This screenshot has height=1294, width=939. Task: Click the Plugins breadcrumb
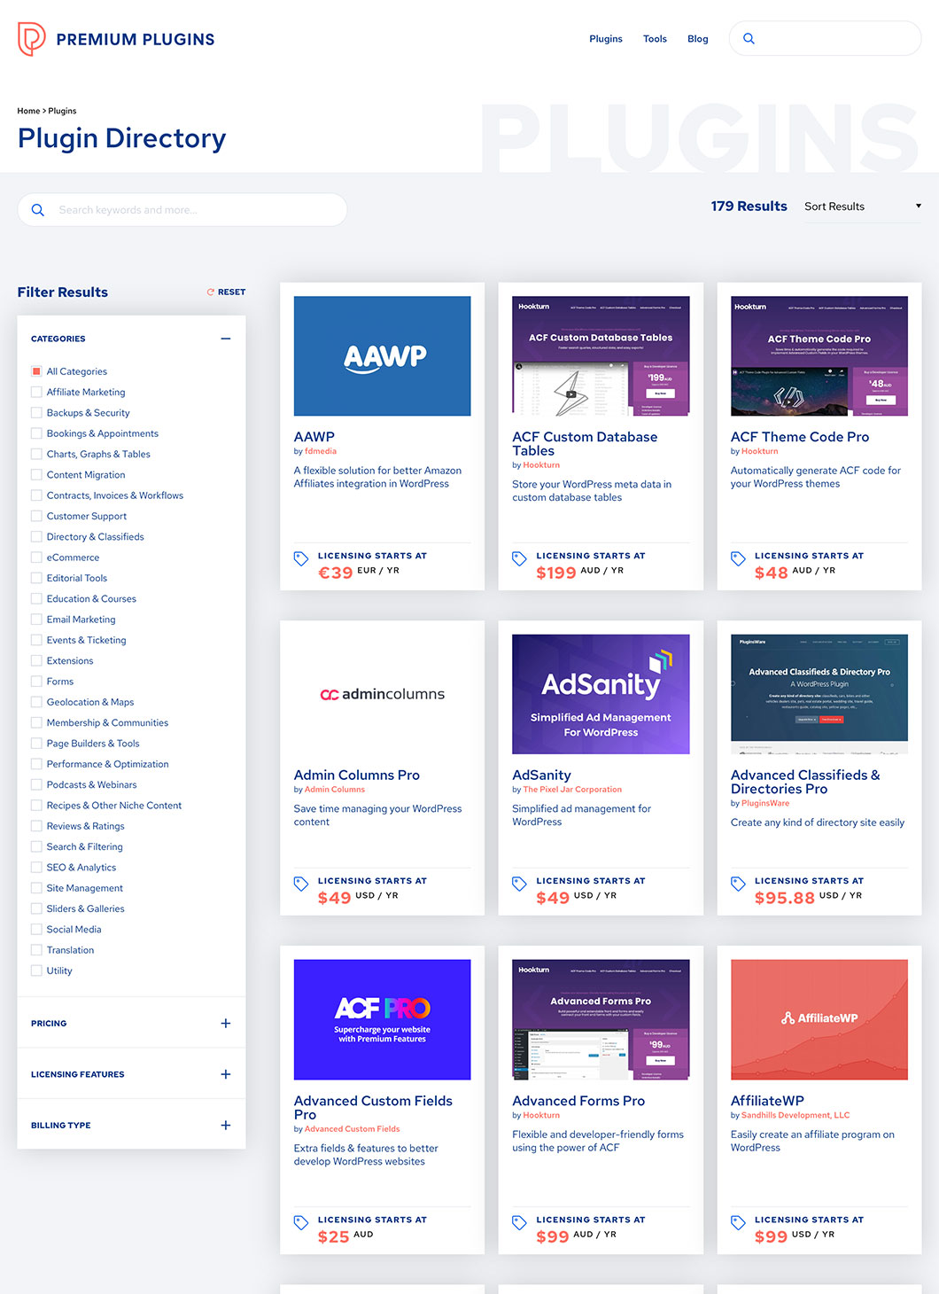62,111
